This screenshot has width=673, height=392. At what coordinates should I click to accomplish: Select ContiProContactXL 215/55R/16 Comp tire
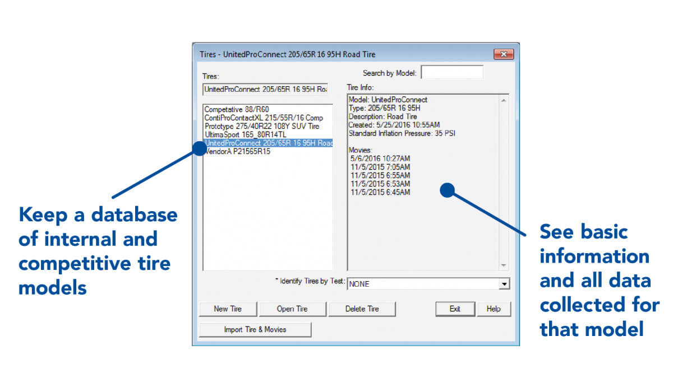click(x=264, y=118)
